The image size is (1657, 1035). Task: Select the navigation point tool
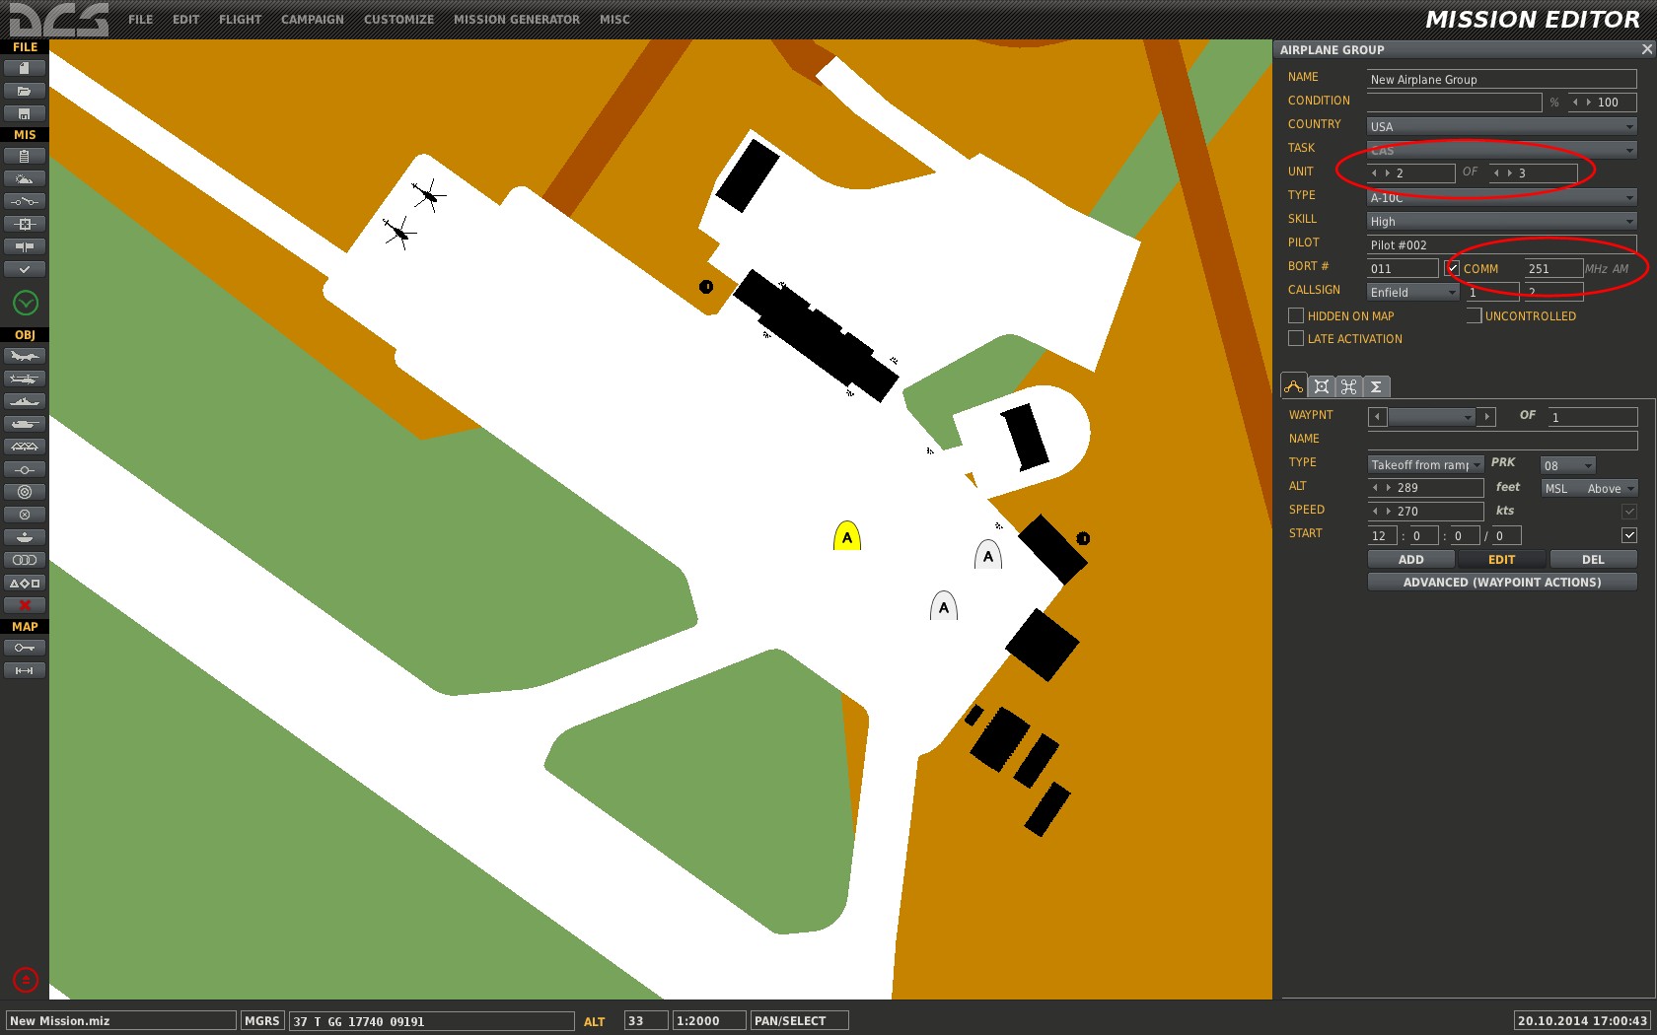(x=25, y=469)
